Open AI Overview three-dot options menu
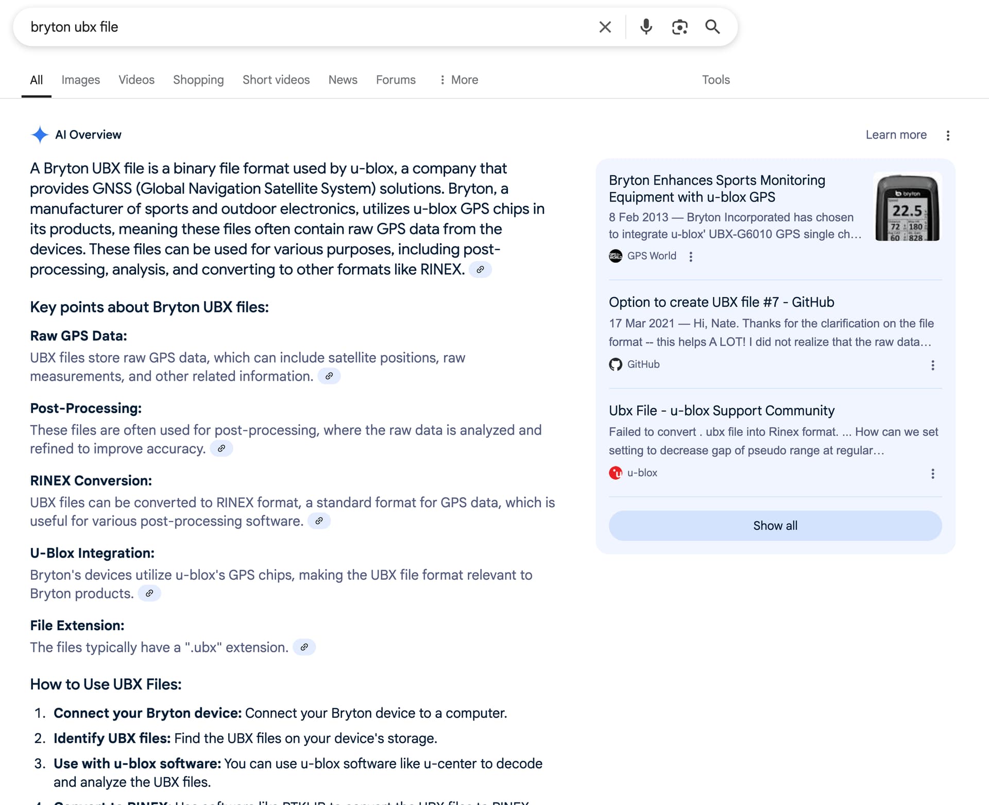The height and width of the screenshot is (805, 989). (948, 135)
